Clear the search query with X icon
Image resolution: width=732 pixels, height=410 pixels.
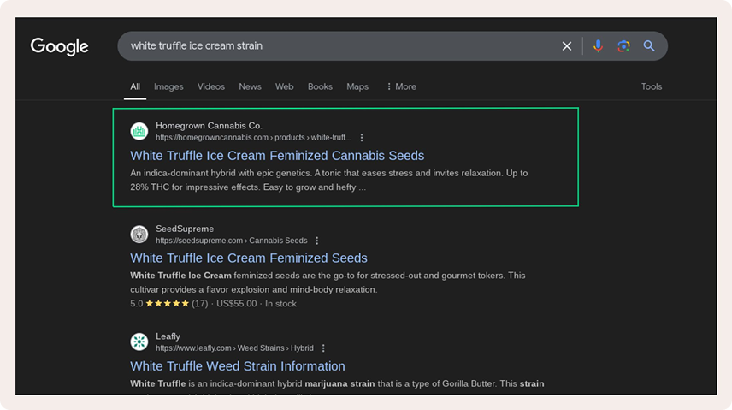(x=567, y=46)
